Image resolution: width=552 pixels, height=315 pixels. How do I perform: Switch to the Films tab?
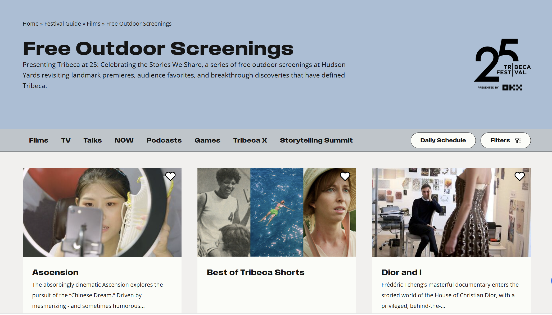tap(39, 140)
